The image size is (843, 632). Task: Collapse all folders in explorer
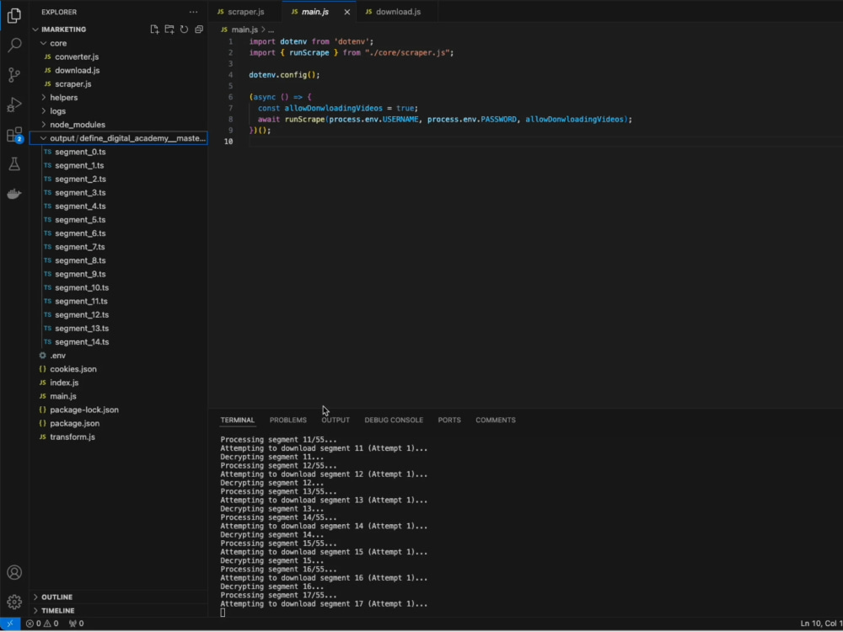point(199,29)
